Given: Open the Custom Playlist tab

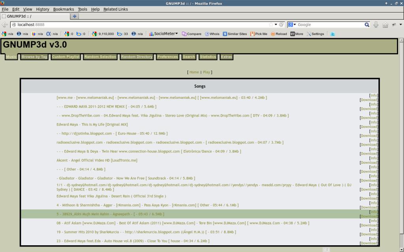Looking at the screenshot, I should point(66,57).
